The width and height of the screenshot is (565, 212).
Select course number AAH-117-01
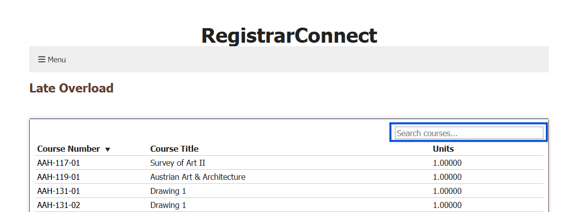click(x=58, y=163)
